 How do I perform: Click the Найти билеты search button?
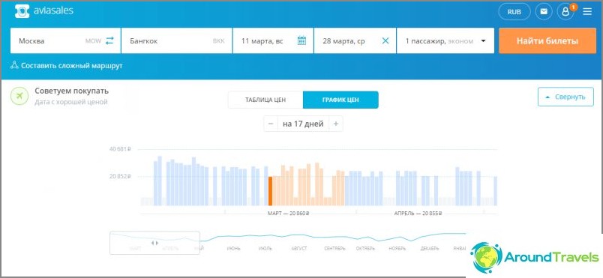[x=547, y=40]
